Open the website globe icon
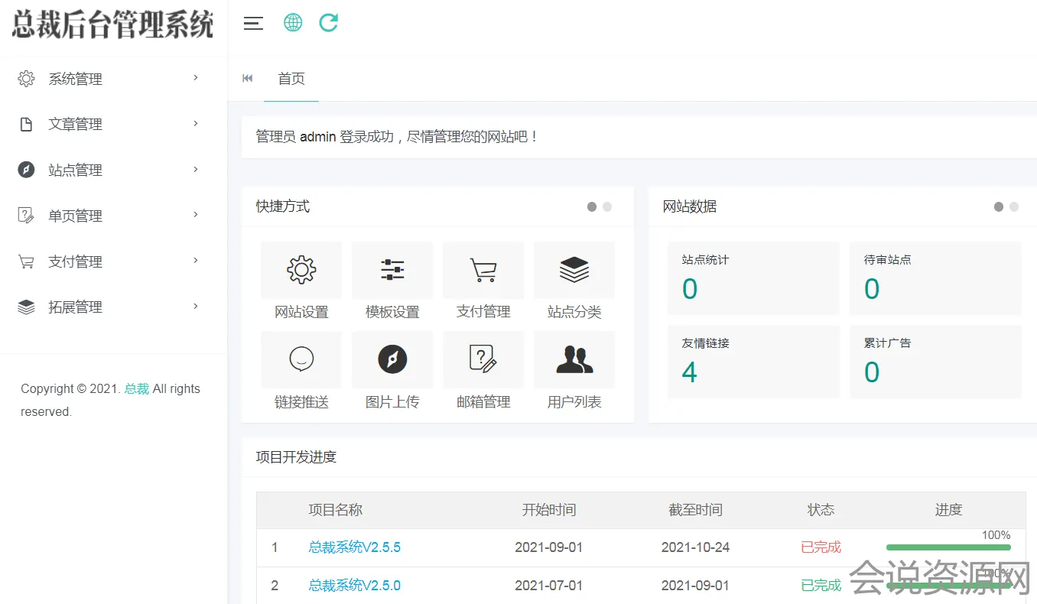This screenshot has width=1037, height=604. [x=293, y=23]
